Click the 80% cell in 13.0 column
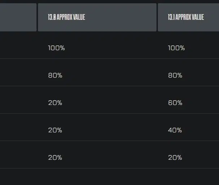 [x=55, y=75]
